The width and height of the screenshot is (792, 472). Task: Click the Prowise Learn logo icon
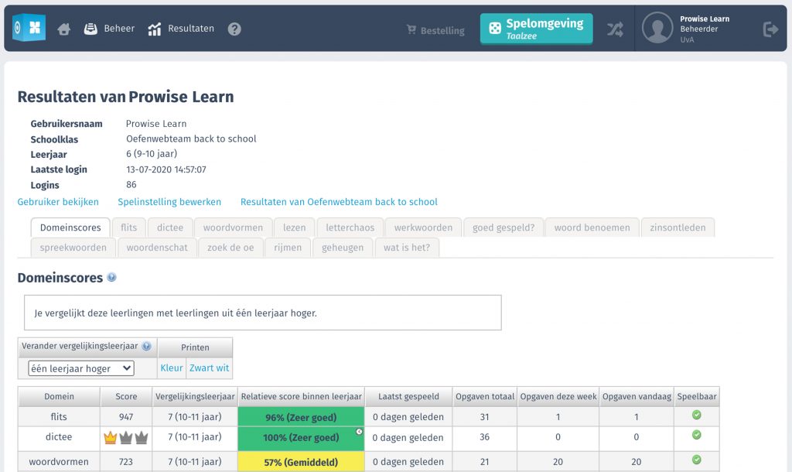[29, 27]
